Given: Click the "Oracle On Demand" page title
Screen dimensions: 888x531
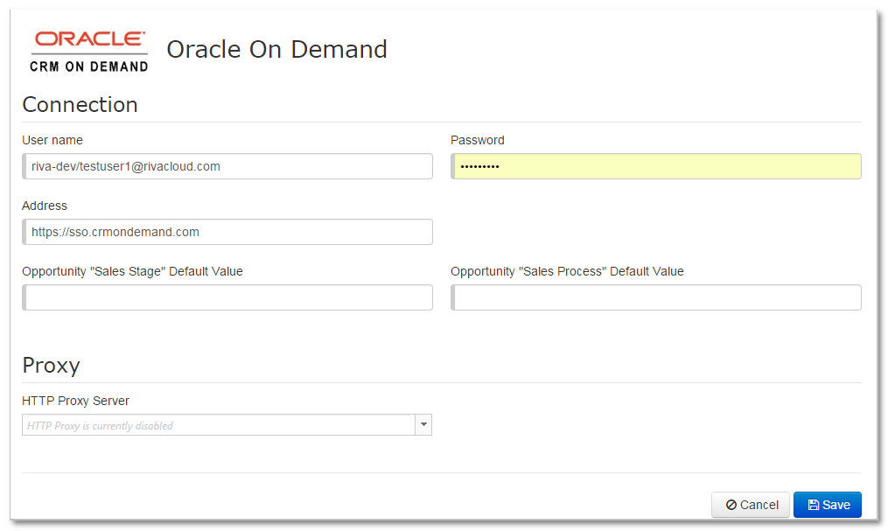Looking at the screenshot, I should [x=276, y=50].
